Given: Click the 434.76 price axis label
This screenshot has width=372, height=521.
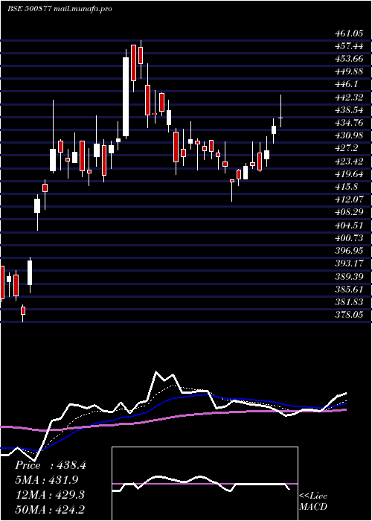Looking at the screenshot, I should 349,123.
